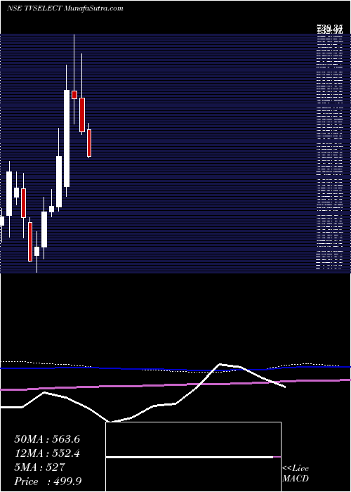The image size is (351, 492).
Task: Click the 50MA : 563.6 value
Action: coord(47,439)
